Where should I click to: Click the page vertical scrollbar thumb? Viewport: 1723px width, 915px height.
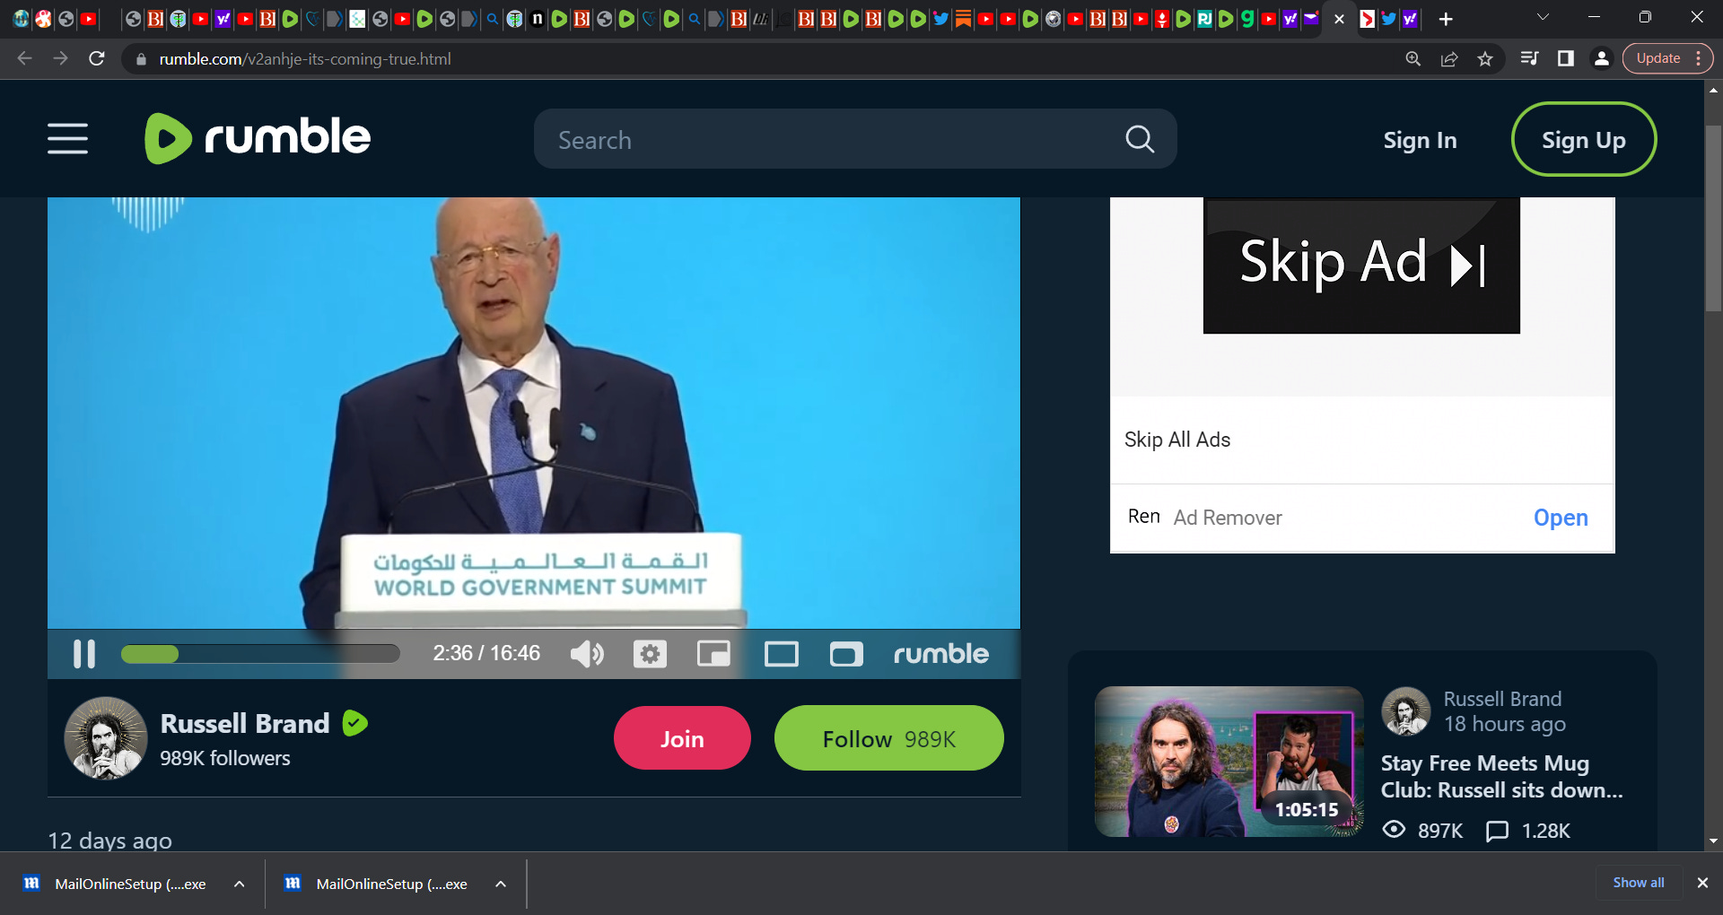[1713, 218]
